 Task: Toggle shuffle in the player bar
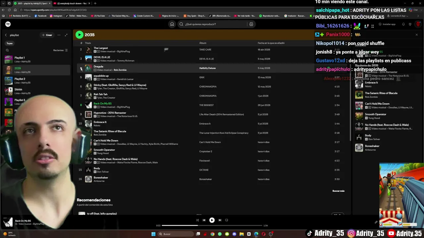tap(197, 220)
